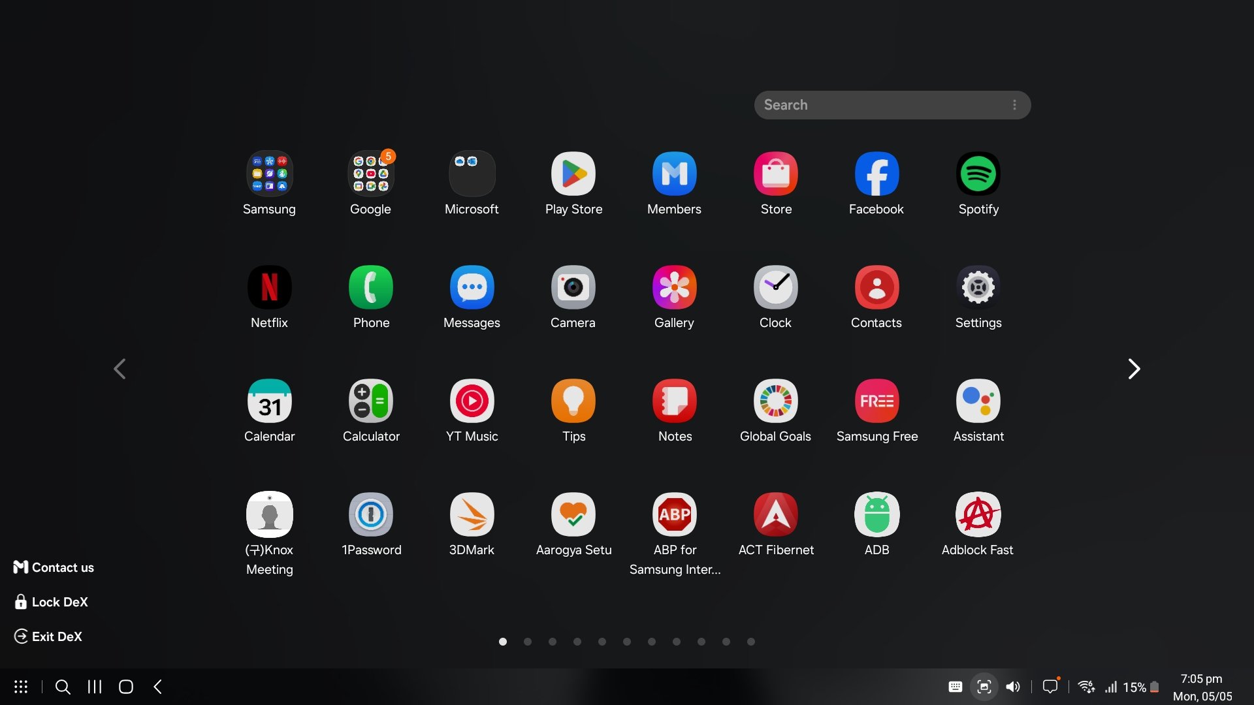Screen dimensions: 1254x705
Task: Open the Google app folder
Action: click(370, 174)
